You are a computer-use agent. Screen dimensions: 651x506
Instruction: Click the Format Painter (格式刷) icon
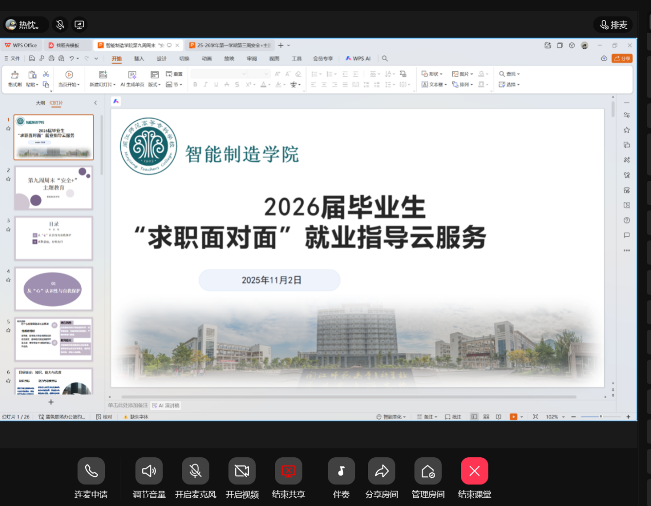15,75
